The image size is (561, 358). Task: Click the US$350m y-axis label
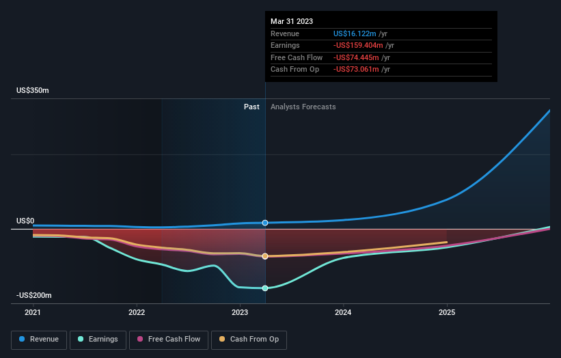click(33, 90)
